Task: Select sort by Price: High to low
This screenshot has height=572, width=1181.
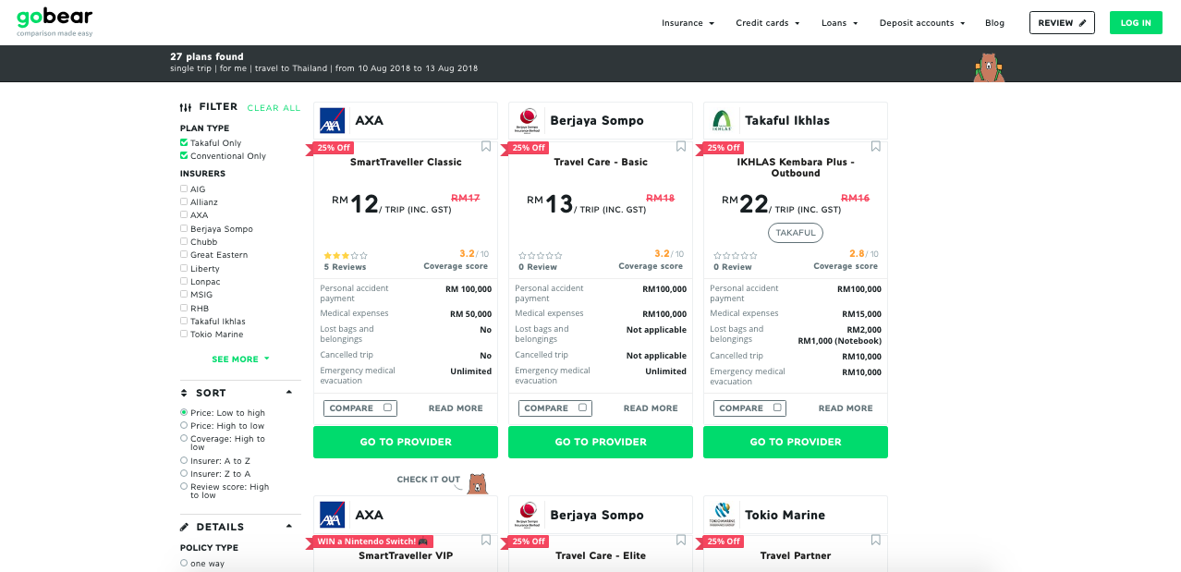Action: [x=184, y=426]
